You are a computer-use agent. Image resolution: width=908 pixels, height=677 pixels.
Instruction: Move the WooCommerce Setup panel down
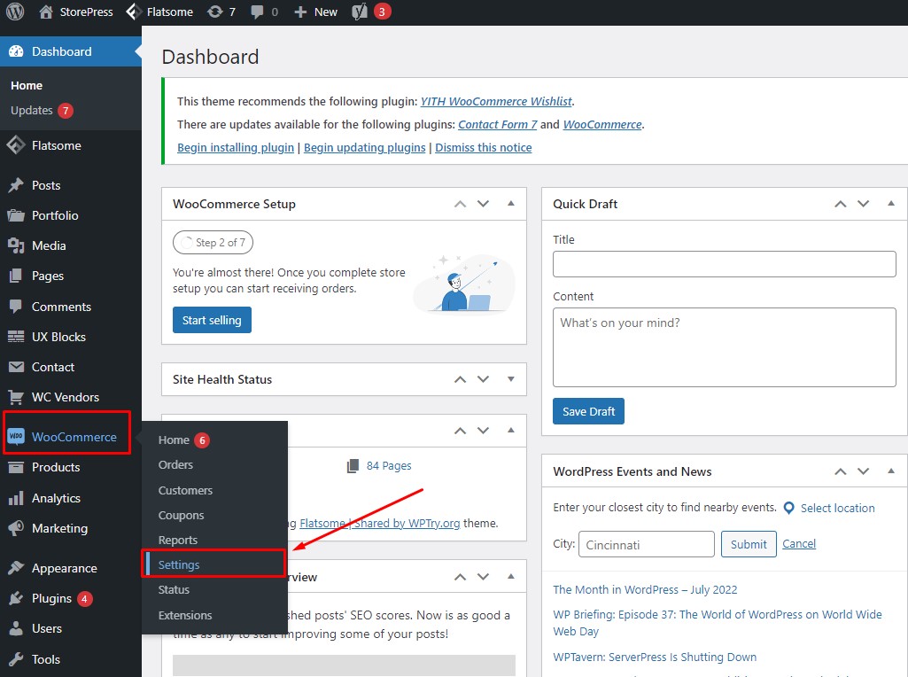483,204
